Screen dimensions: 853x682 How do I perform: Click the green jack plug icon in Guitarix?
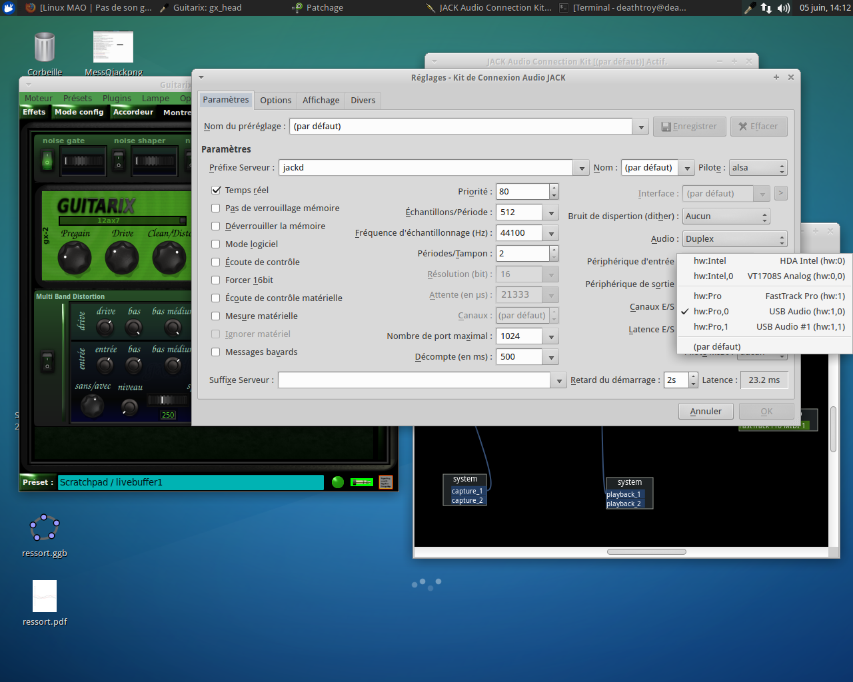[361, 482]
